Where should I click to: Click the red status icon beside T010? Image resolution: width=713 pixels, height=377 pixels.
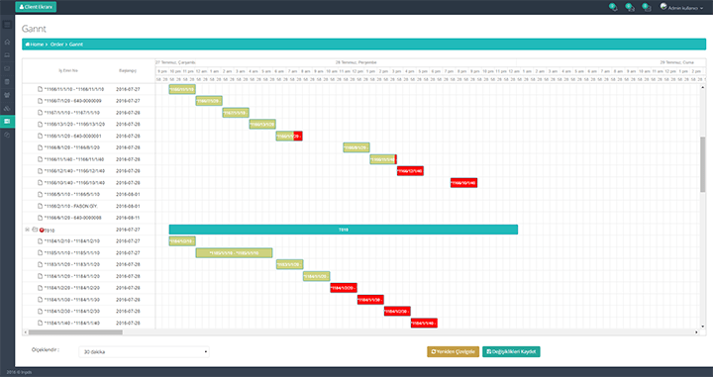(x=42, y=231)
